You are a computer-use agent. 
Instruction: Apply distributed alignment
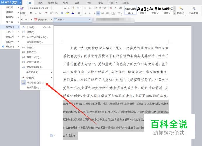[102, 13]
